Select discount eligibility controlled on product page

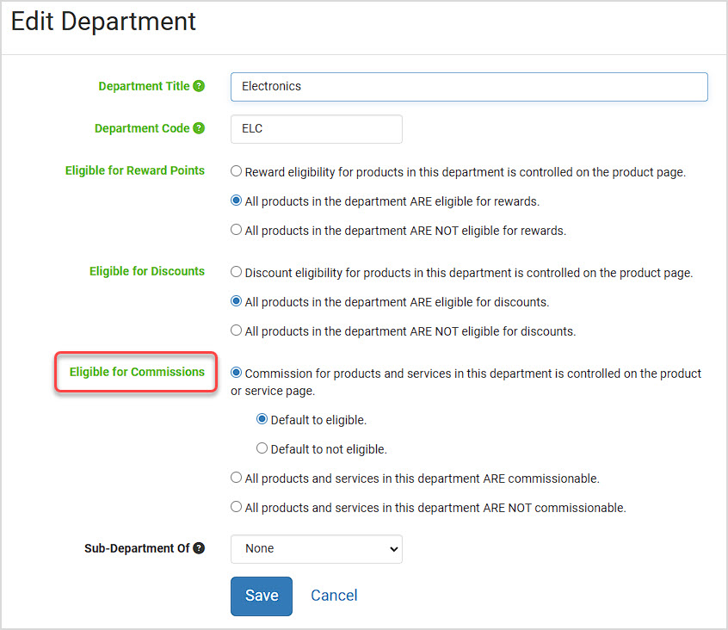click(237, 272)
